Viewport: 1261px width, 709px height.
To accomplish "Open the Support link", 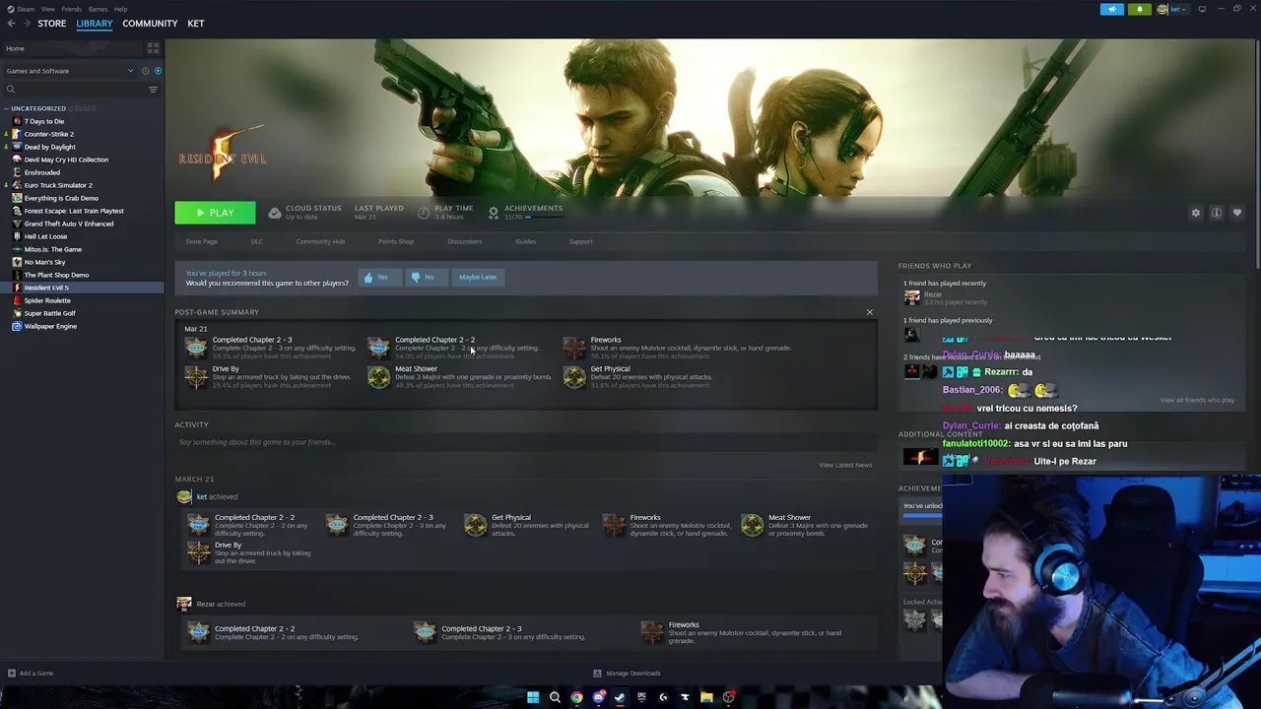I will click(580, 241).
